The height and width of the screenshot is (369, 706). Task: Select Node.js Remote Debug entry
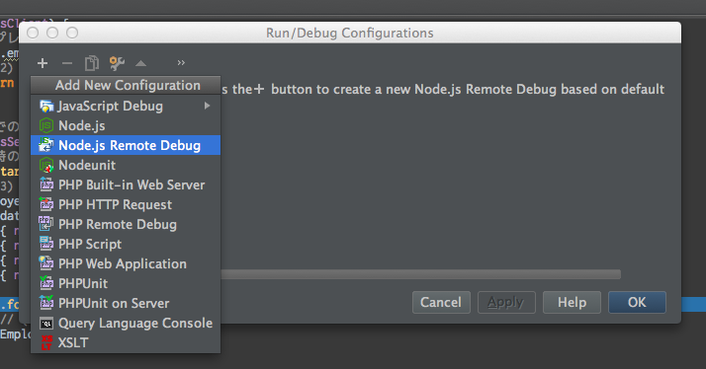click(126, 145)
